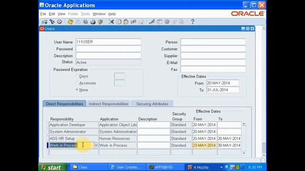Switch to Direct Responsibilities tab
The height and width of the screenshot is (171, 305).
(64, 104)
